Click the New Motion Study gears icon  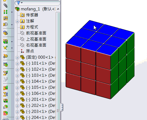coord(5,56)
